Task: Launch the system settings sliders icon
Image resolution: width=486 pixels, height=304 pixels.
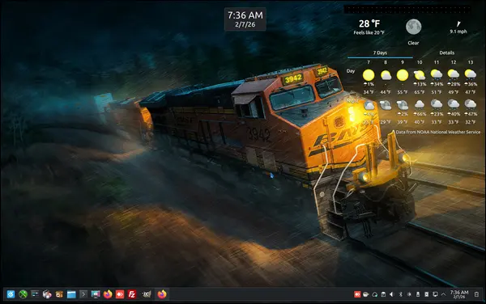Action: 35,294
